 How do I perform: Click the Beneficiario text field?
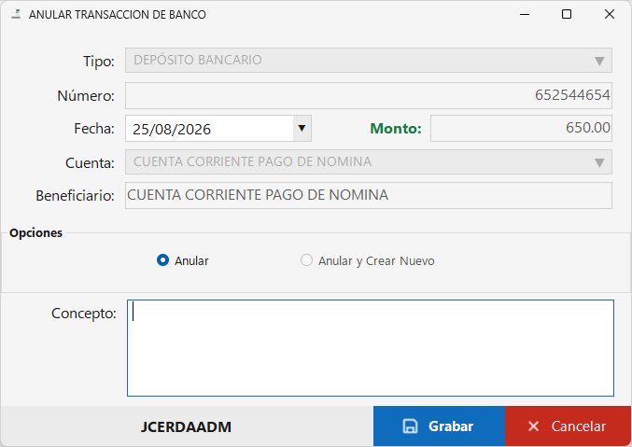coord(369,195)
